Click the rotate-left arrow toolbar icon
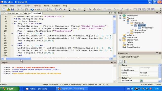The image size is (162, 91). (56, 10)
